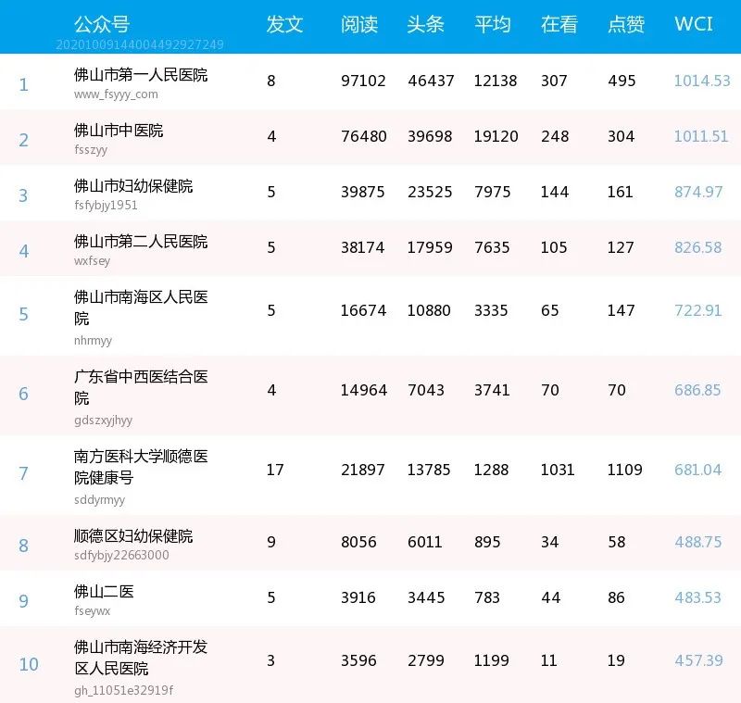Click the 发文 column header
This screenshot has width=741, height=703.
point(284,24)
